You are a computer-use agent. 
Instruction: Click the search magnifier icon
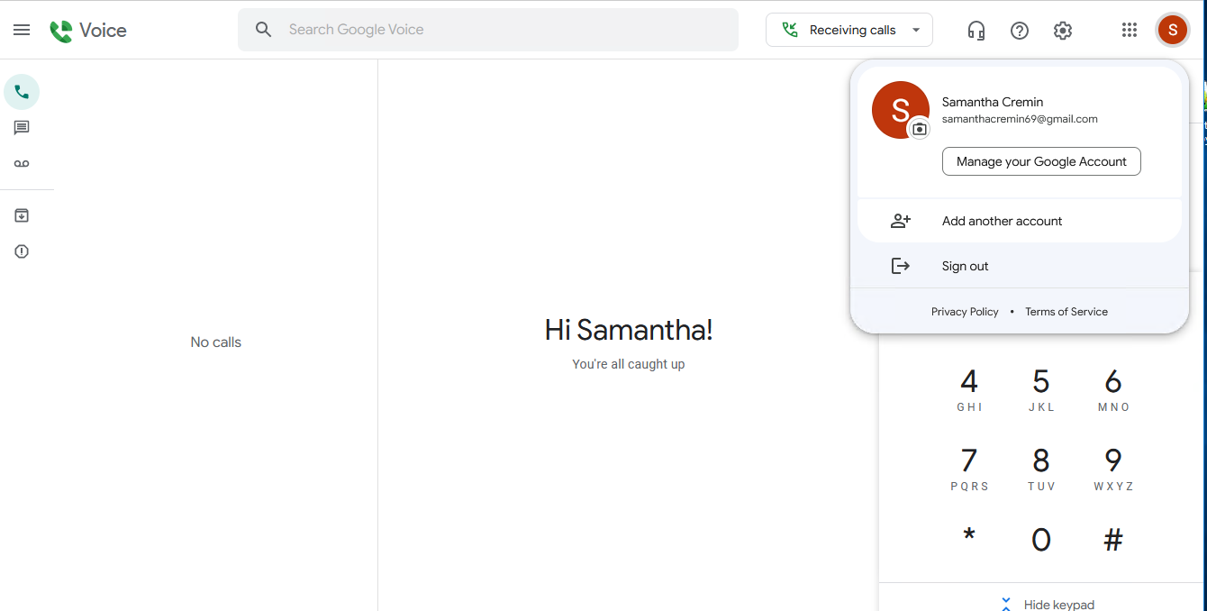tap(263, 30)
